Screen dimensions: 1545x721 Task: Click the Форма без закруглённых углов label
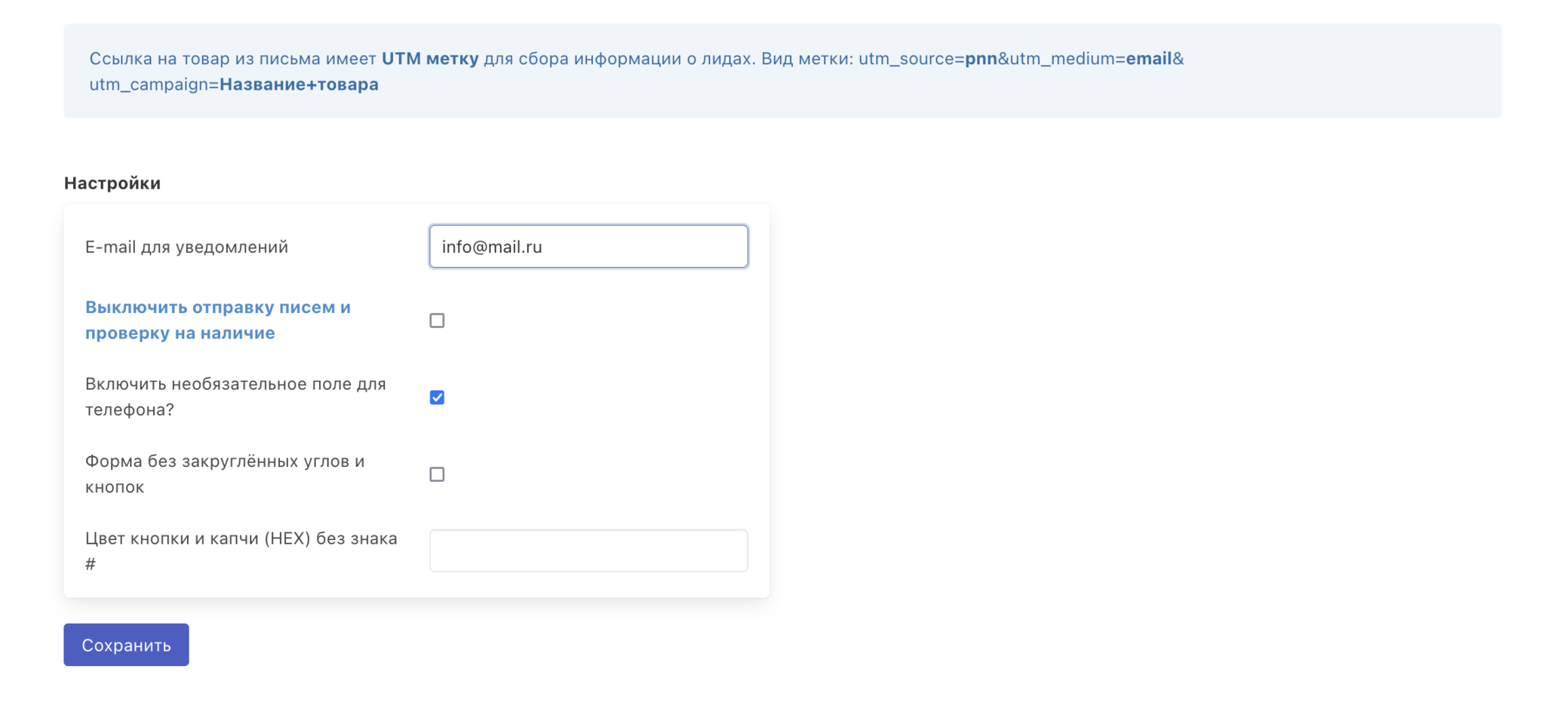[x=225, y=474]
